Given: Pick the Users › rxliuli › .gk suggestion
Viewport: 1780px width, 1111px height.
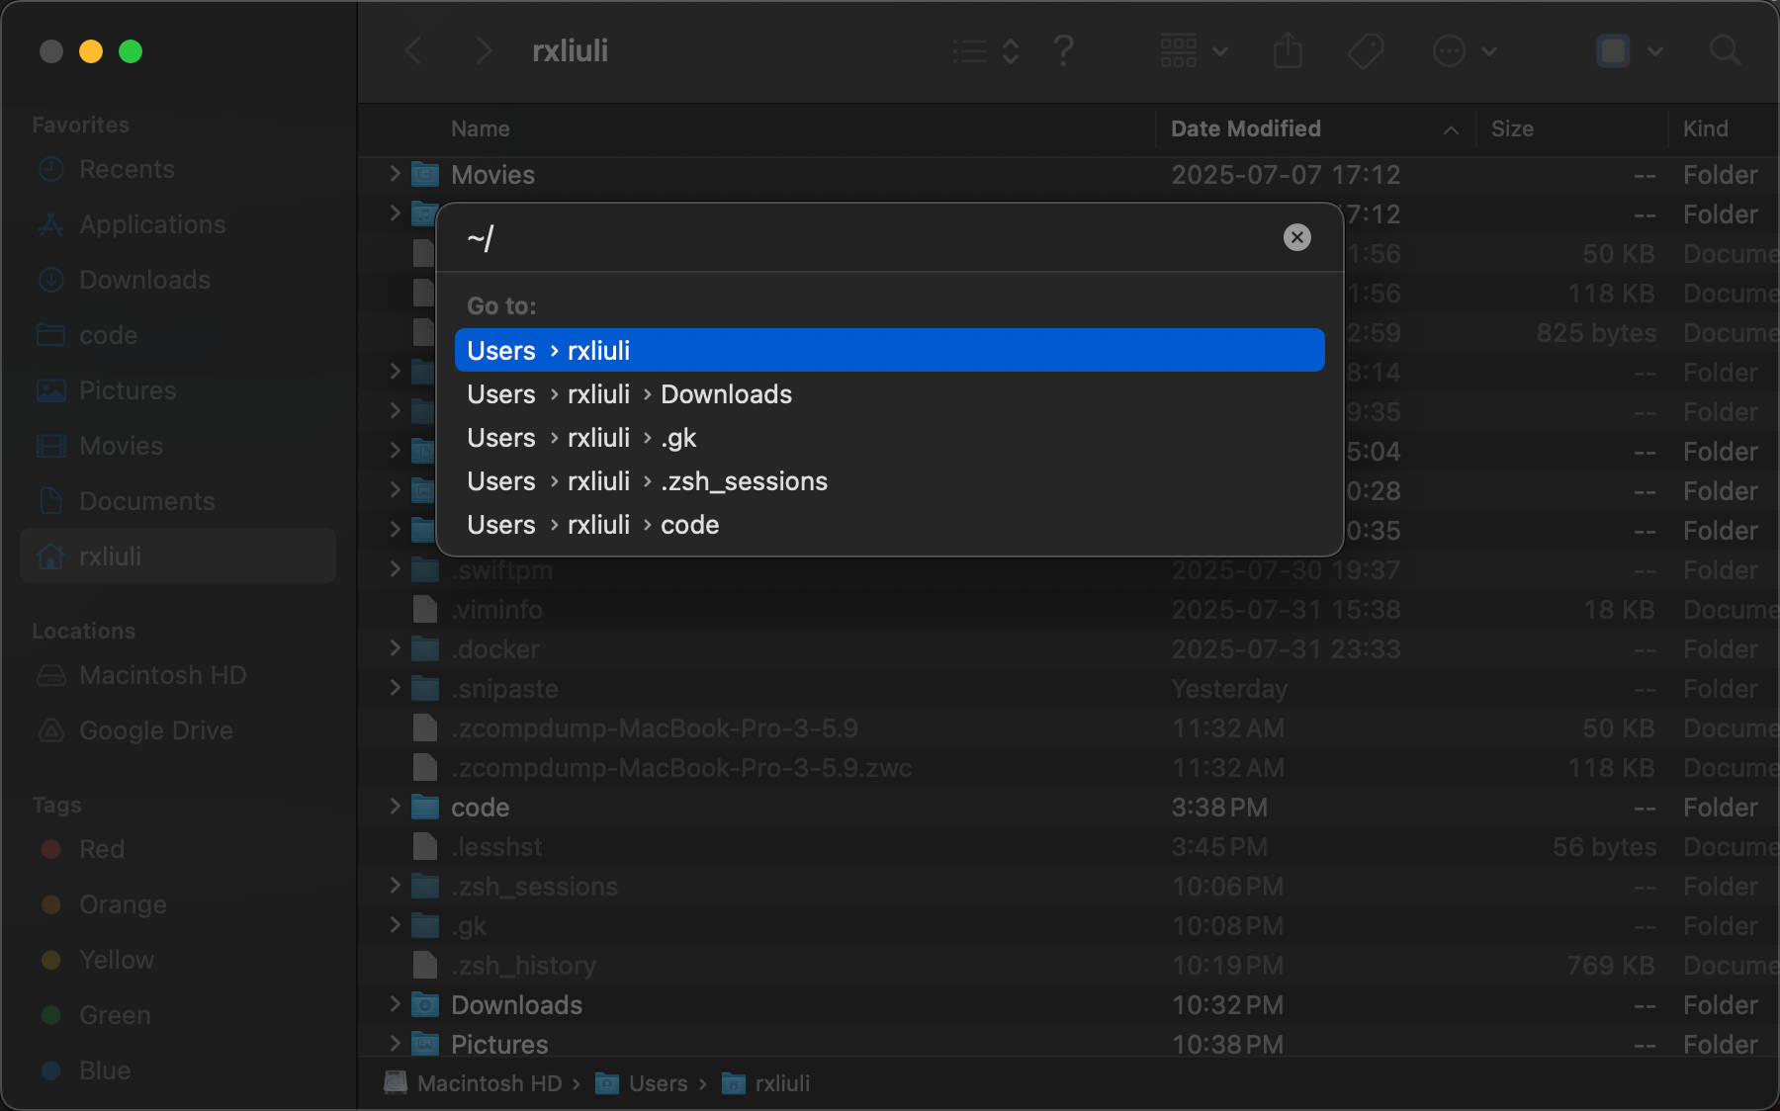Looking at the screenshot, I should pyautogui.click(x=889, y=438).
